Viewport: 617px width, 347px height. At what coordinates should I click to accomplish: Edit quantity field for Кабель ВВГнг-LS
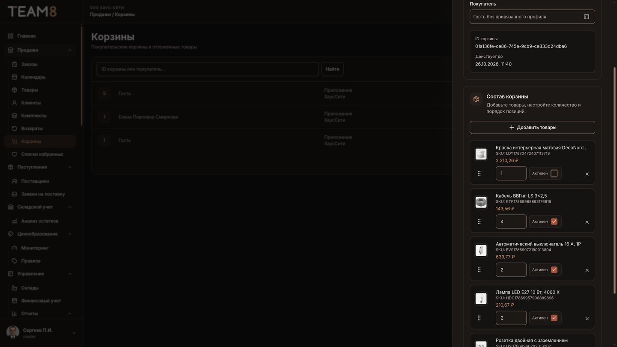[511, 221]
